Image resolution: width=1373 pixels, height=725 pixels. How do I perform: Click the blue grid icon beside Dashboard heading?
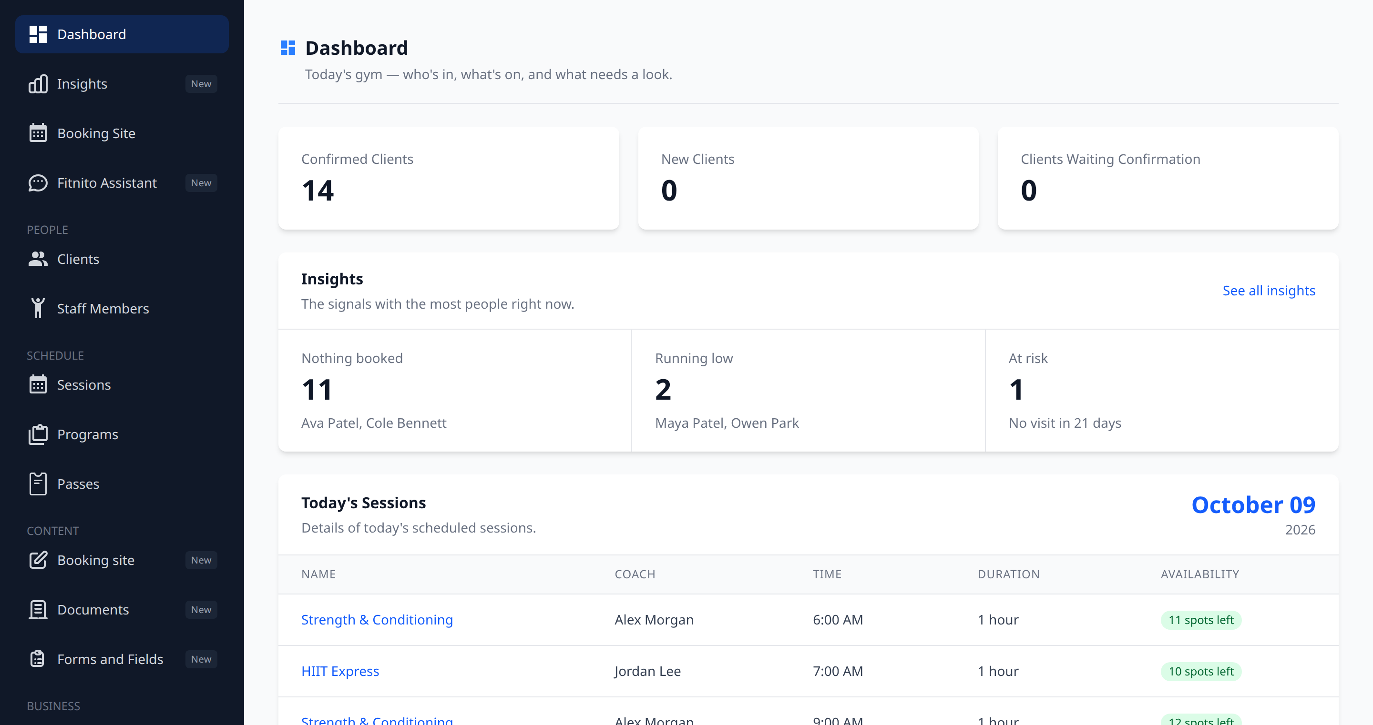(x=288, y=48)
